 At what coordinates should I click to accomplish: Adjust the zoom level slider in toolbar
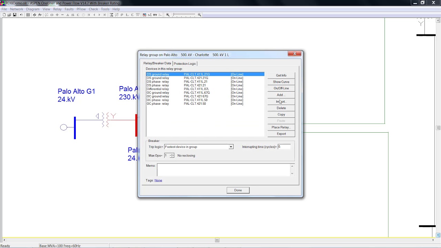pyautogui.click(x=184, y=15)
